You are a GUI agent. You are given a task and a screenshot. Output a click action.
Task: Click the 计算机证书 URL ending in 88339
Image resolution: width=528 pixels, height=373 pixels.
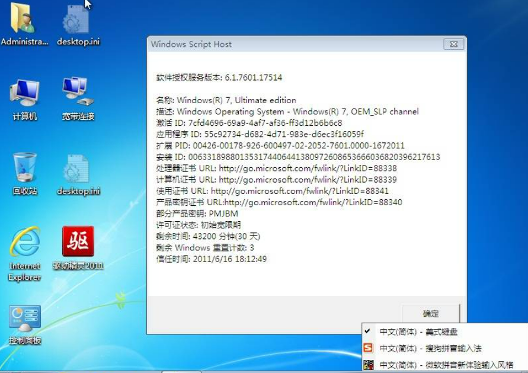click(x=277, y=180)
